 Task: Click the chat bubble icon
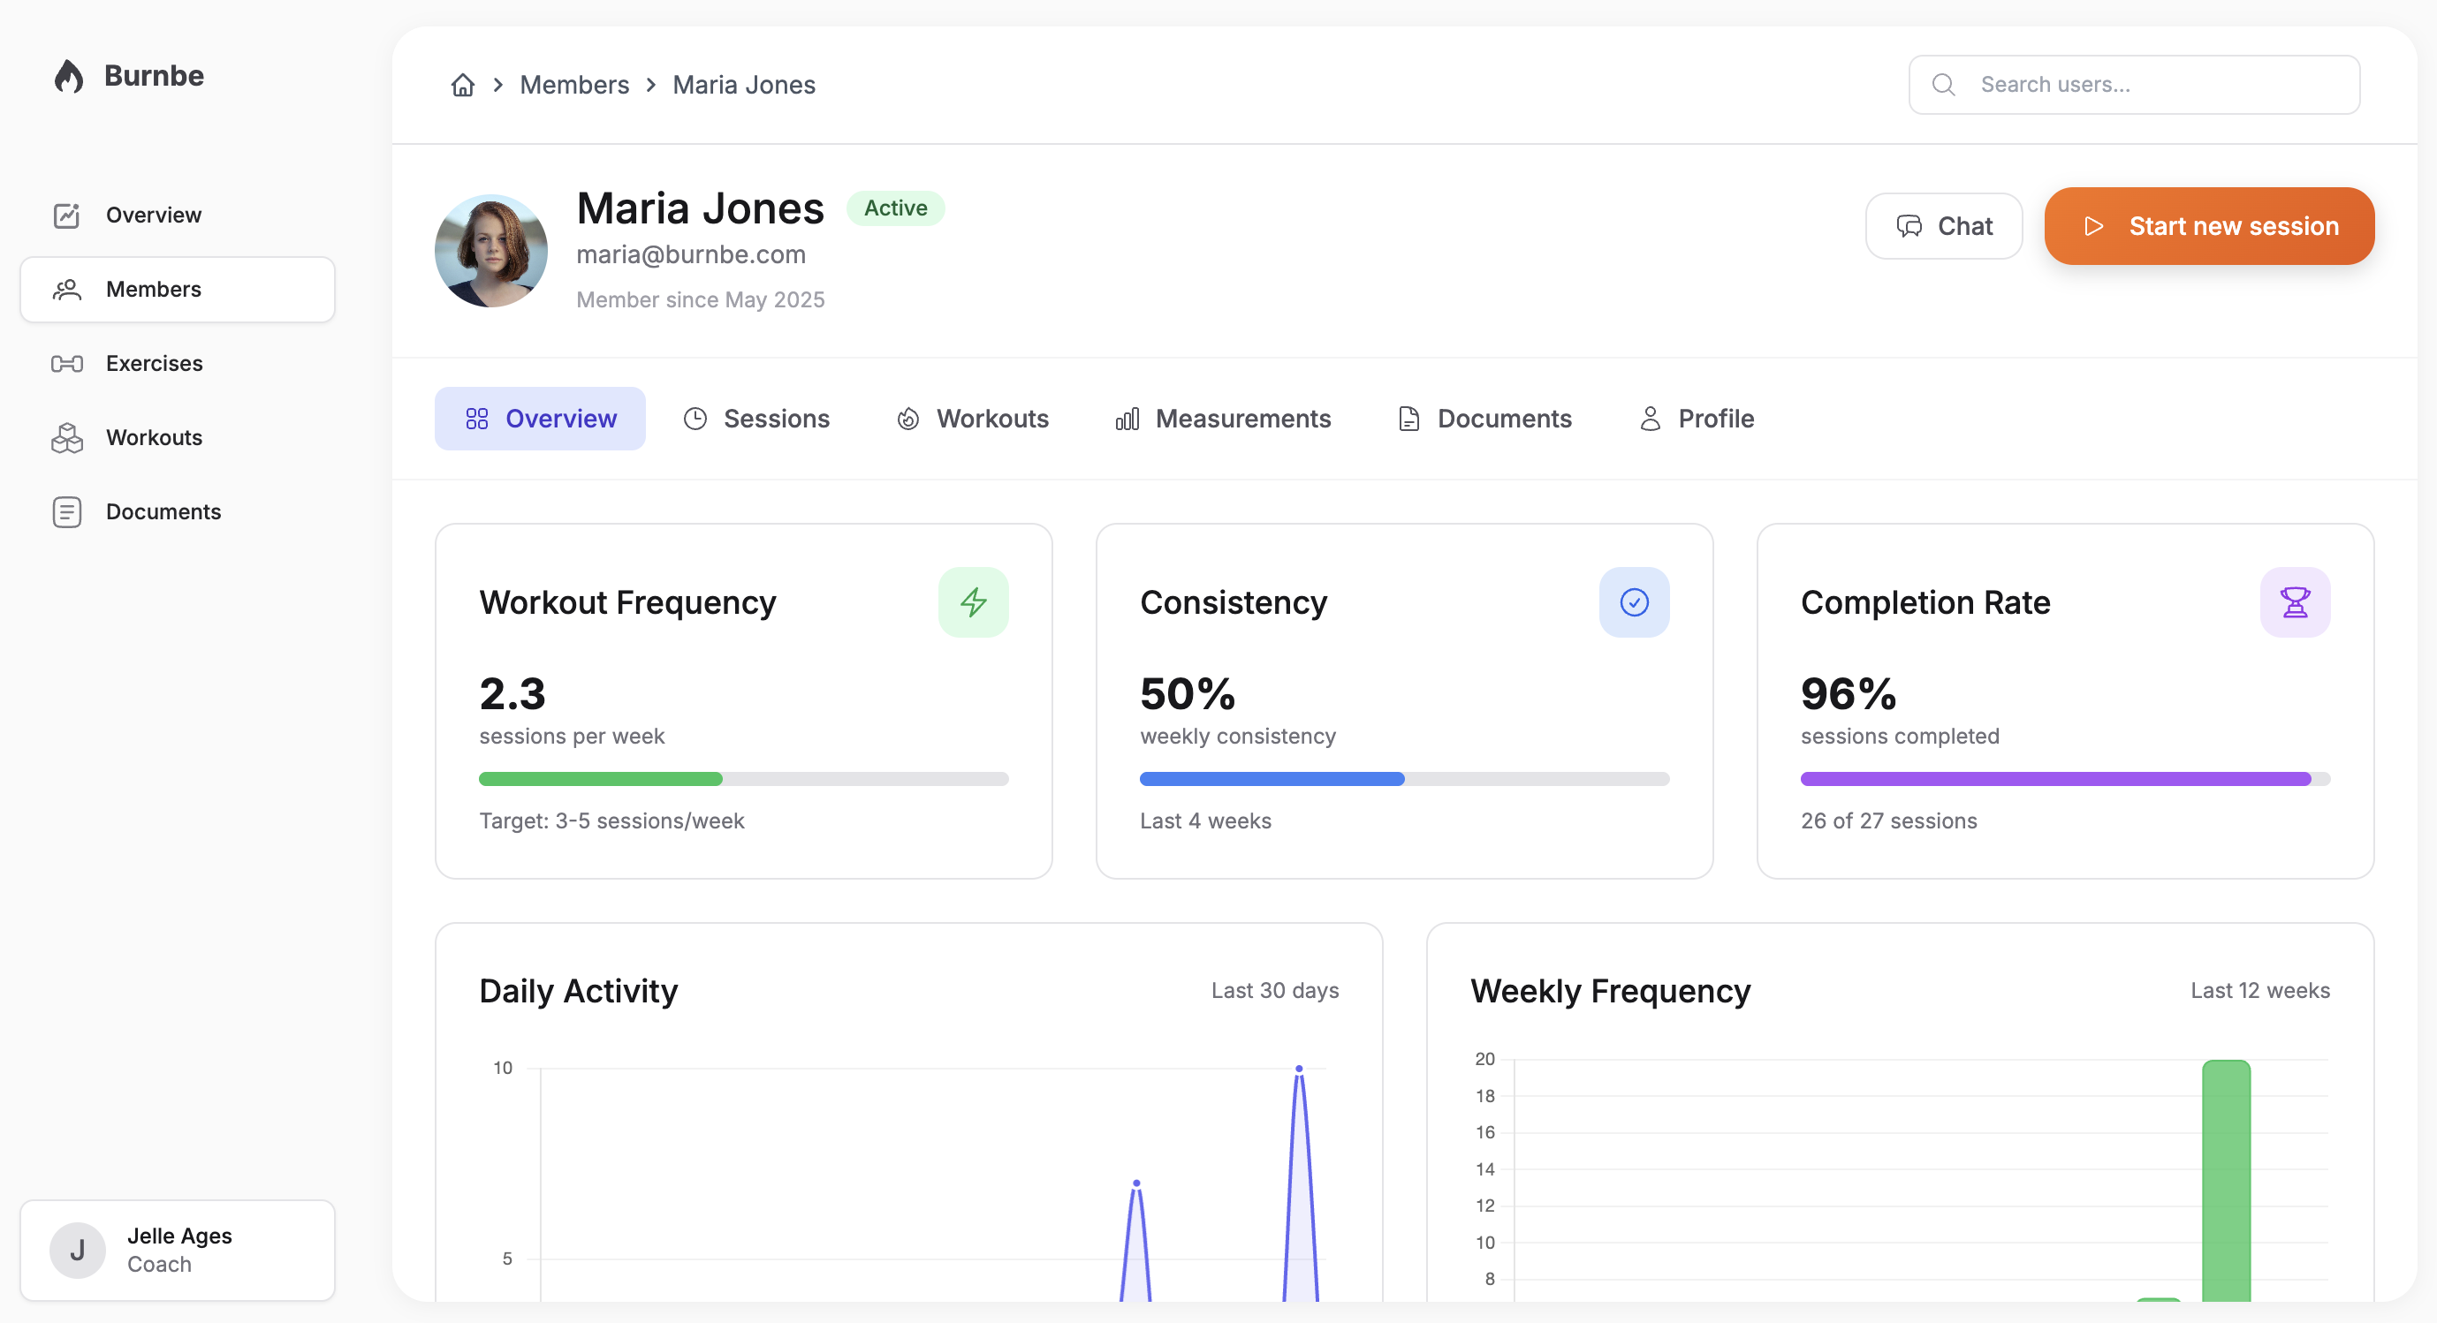tap(1909, 226)
